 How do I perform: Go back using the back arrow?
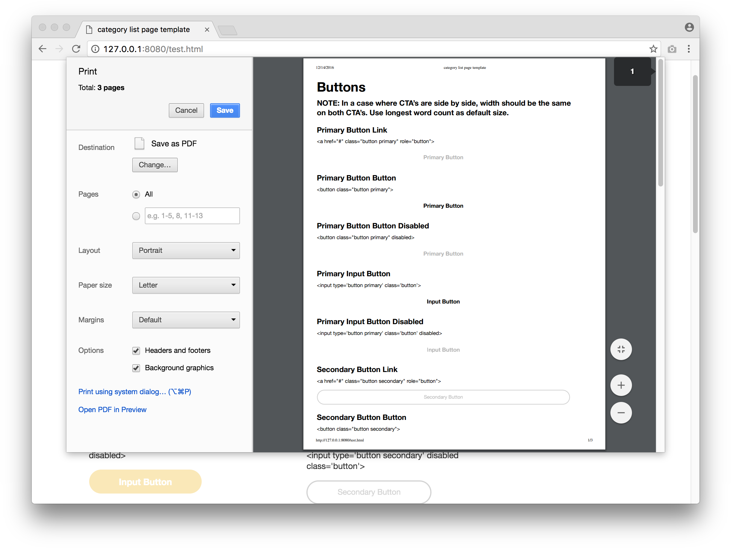pyautogui.click(x=42, y=49)
